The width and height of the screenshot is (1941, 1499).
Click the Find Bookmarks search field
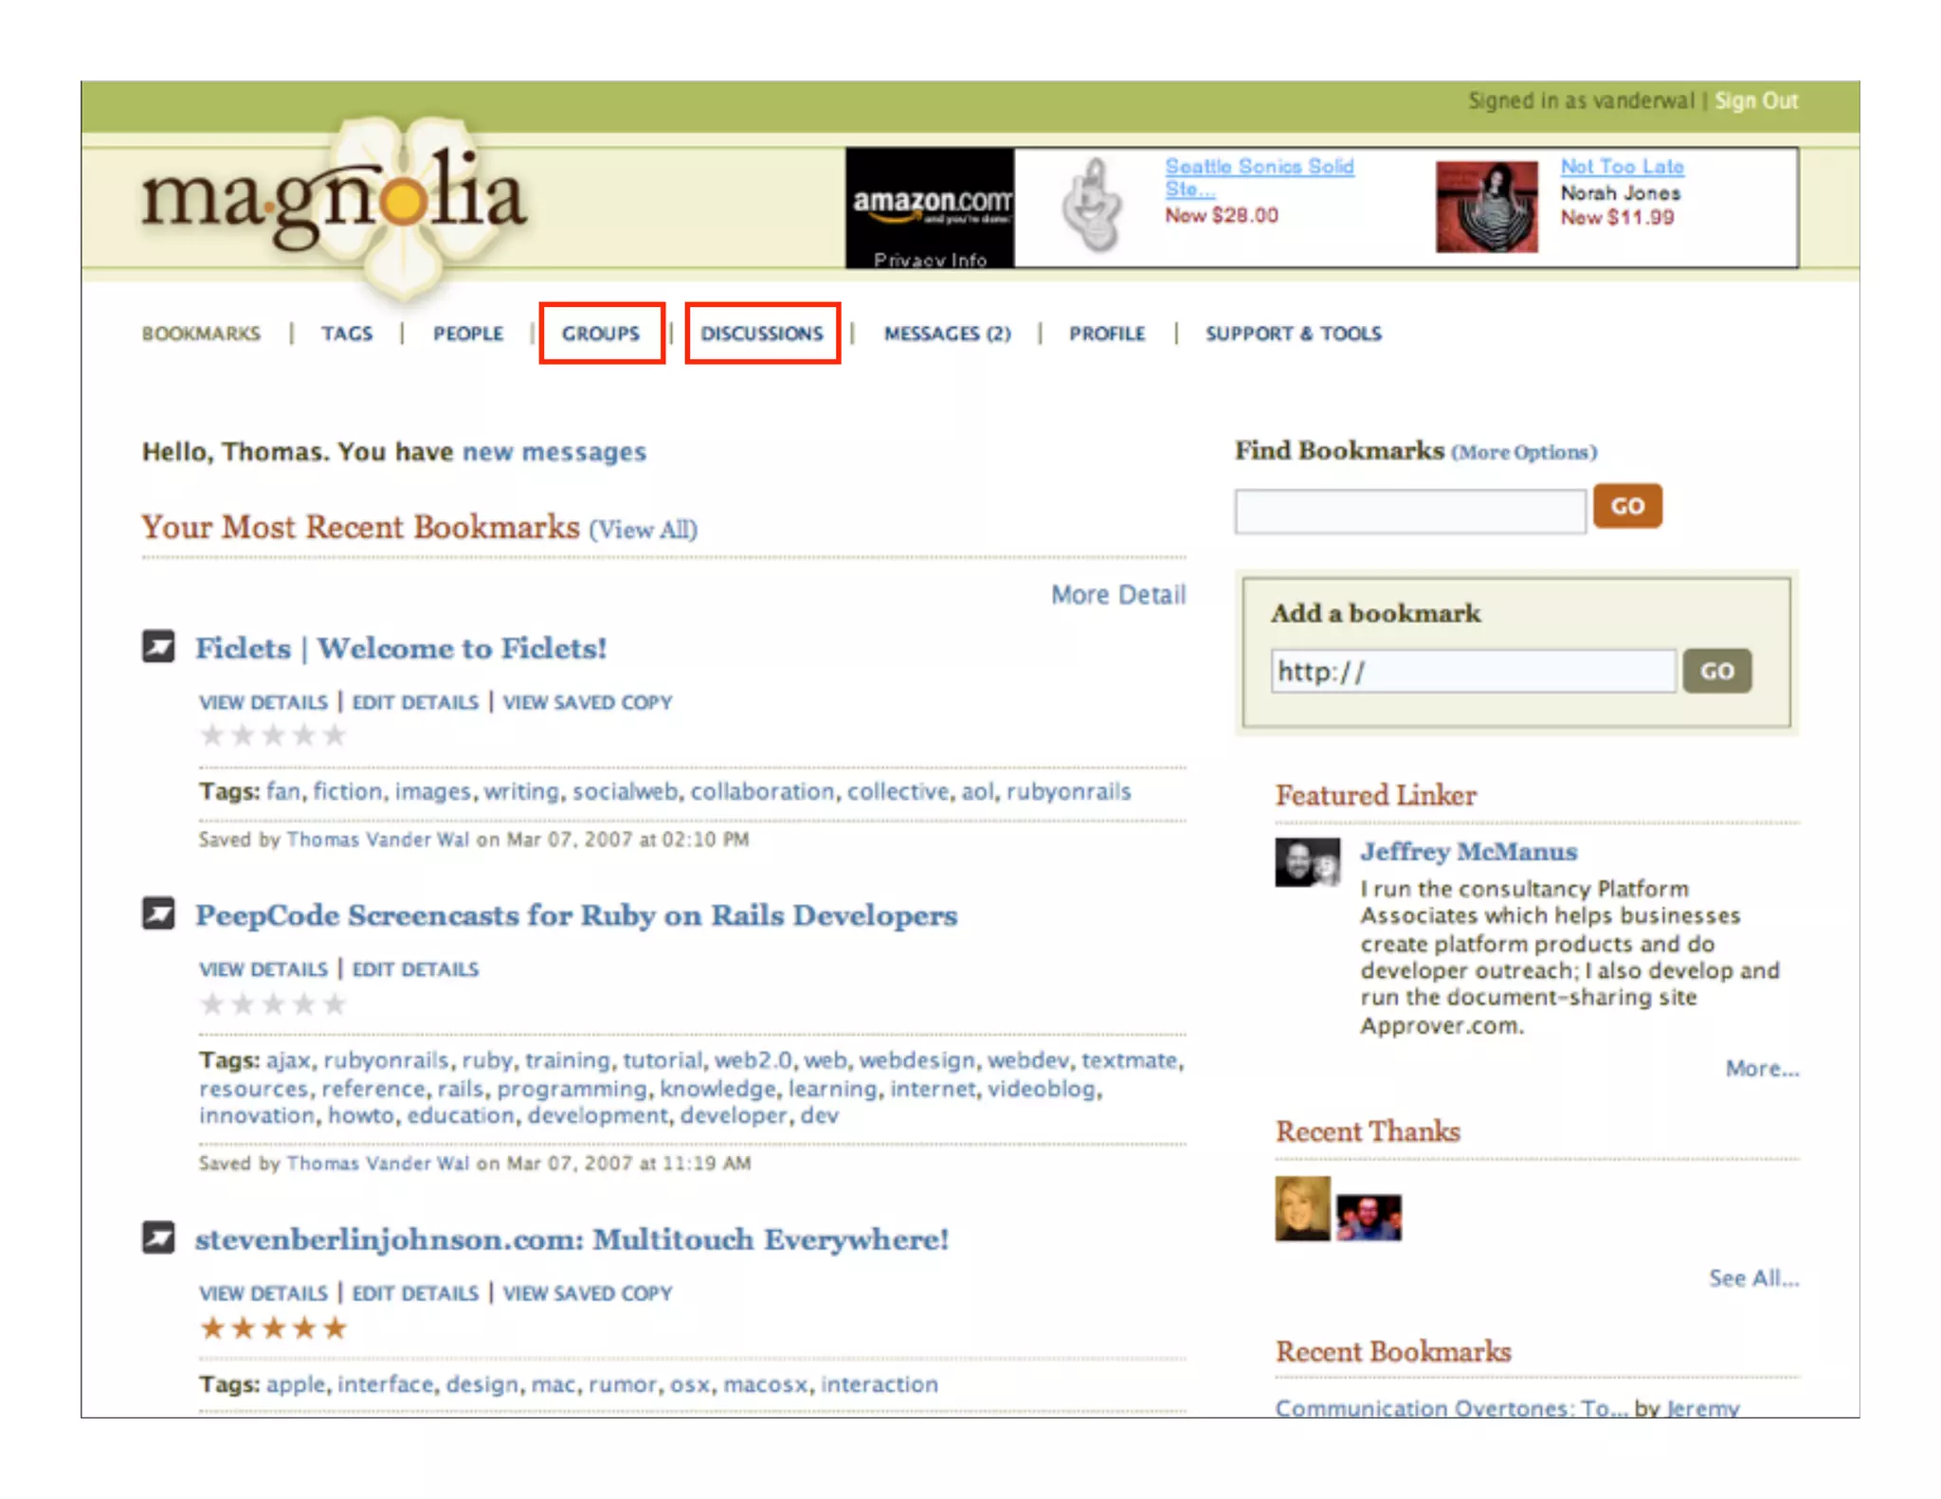(1409, 512)
